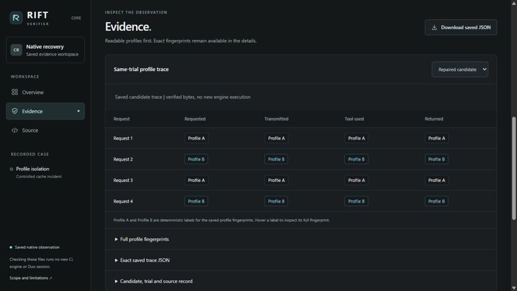This screenshot has height=291, width=517.
Task: Click the Requested column header
Action: coord(195,119)
